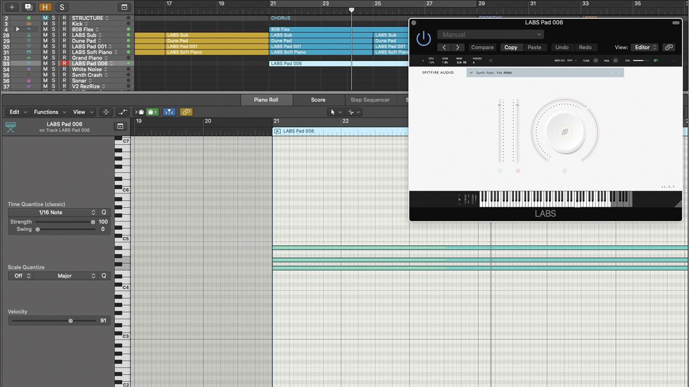This screenshot has width=689, height=387.
Task: Click the chain link icon in plugin header
Action: 668,47
